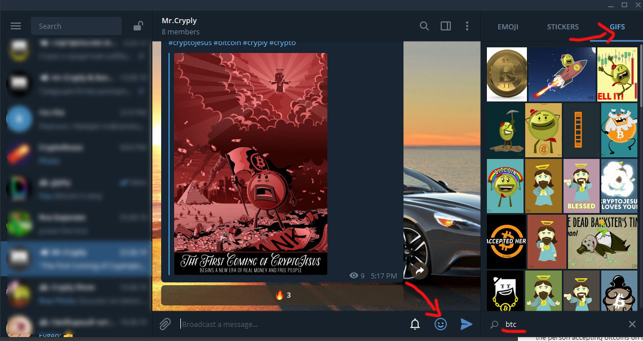Pick the BLESSED Jesus GIF

[581, 186]
